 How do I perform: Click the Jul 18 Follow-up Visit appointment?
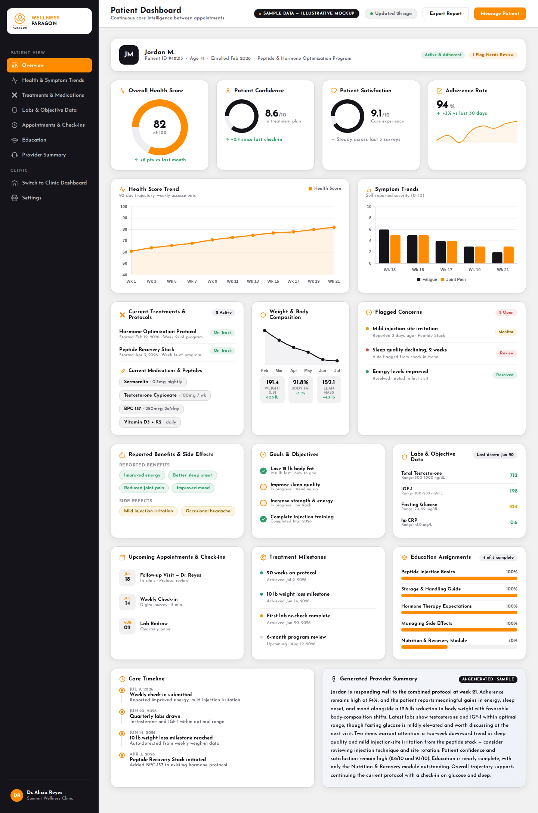(177, 578)
